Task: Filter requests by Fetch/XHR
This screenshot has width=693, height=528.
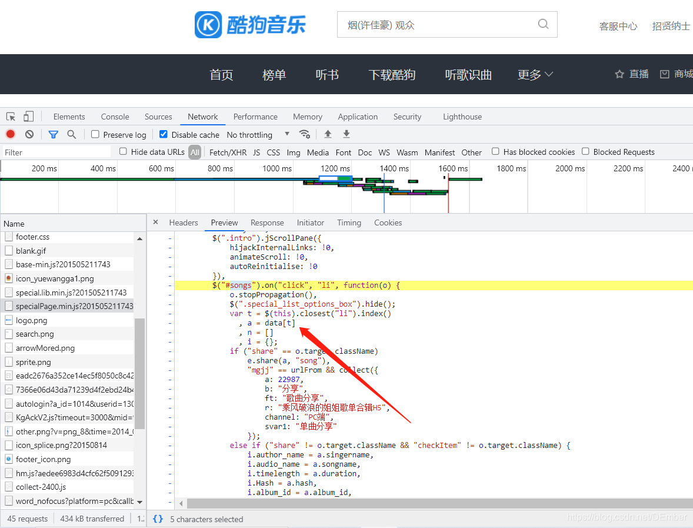Action: coord(228,152)
